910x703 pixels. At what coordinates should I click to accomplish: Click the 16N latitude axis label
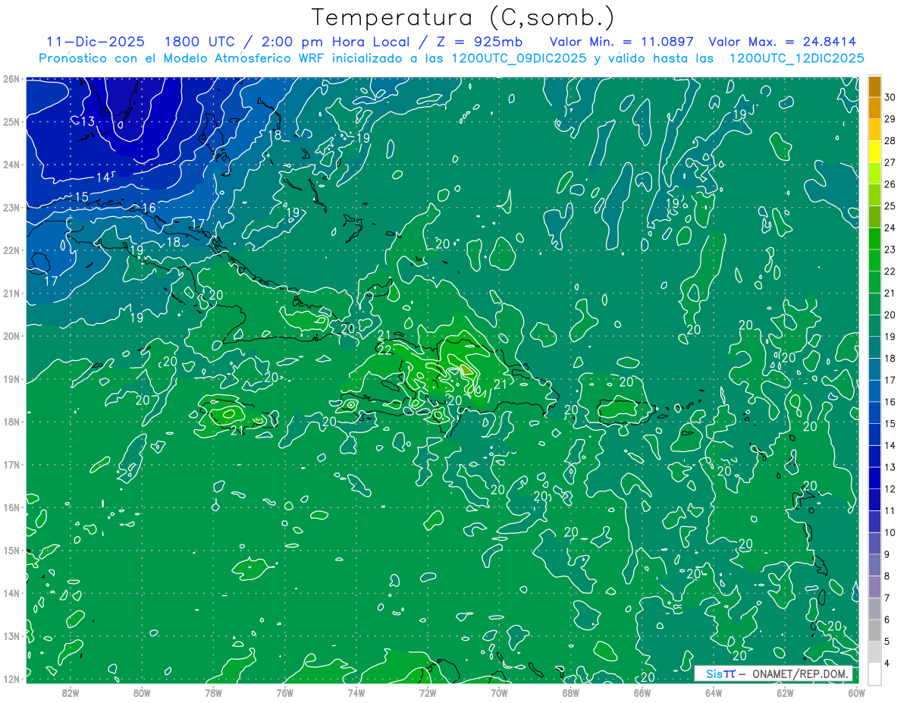pos(11,507)
